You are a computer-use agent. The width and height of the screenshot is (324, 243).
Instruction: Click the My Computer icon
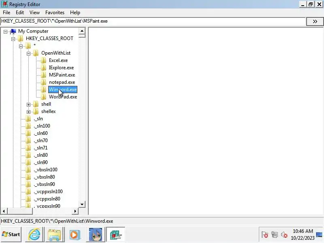click(13, 32)
